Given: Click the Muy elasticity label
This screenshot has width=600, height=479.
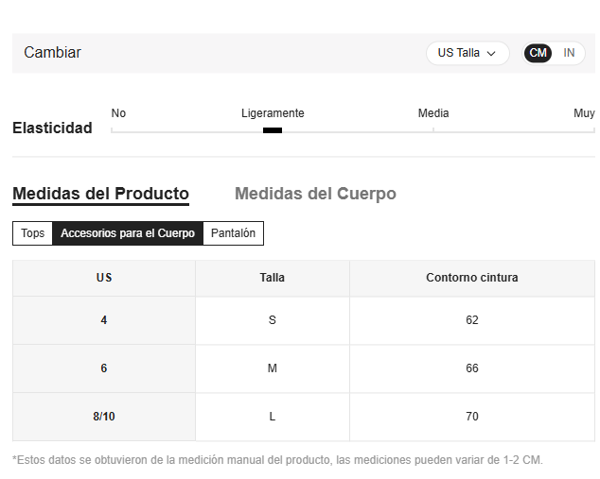Looking at the screenshot, I should [584, 113].
